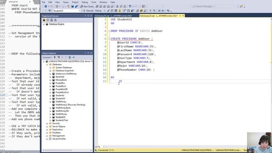The image size is (272, 153).
Task: Expand the Management folder node
Action: pyautogui.click(x=47, y=136)
